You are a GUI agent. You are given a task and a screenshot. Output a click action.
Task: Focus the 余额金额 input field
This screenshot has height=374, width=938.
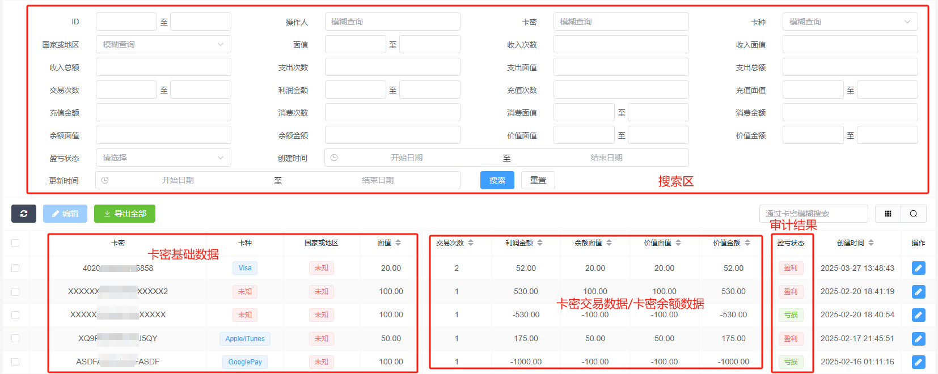point(392,135)
